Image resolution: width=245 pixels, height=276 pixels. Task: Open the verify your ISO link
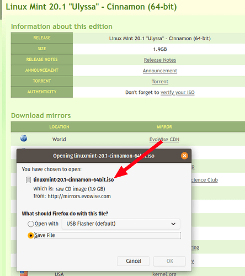click(x=178, y=92)
